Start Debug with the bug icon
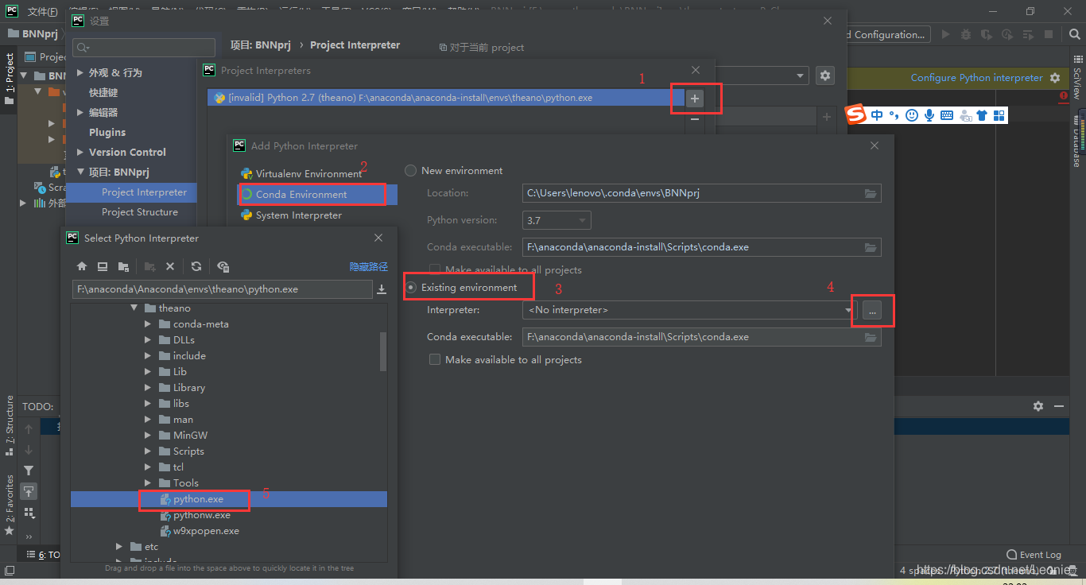Image resolution: width=1086 pixels, height=585 pixels. pyautogui.click(x=966, y=34)
